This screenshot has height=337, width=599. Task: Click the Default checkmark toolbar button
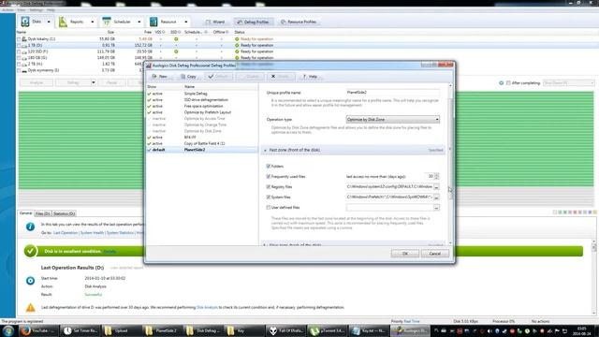[x=218, y=77]
